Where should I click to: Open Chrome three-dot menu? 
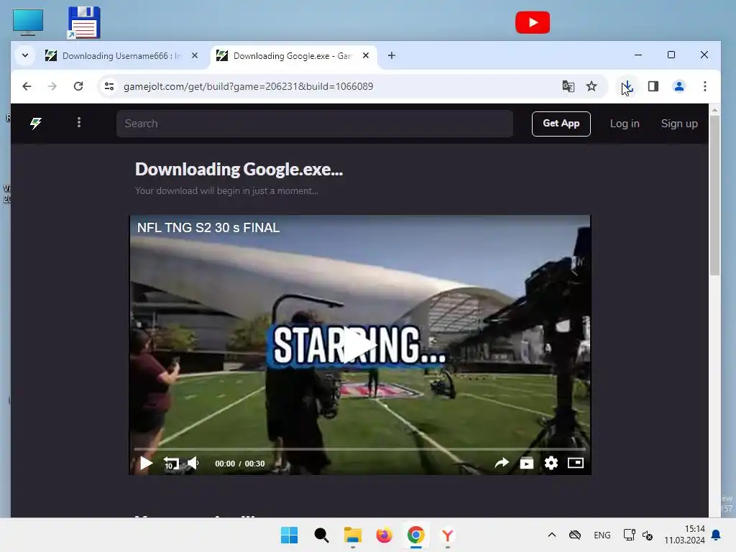(704, 86)
